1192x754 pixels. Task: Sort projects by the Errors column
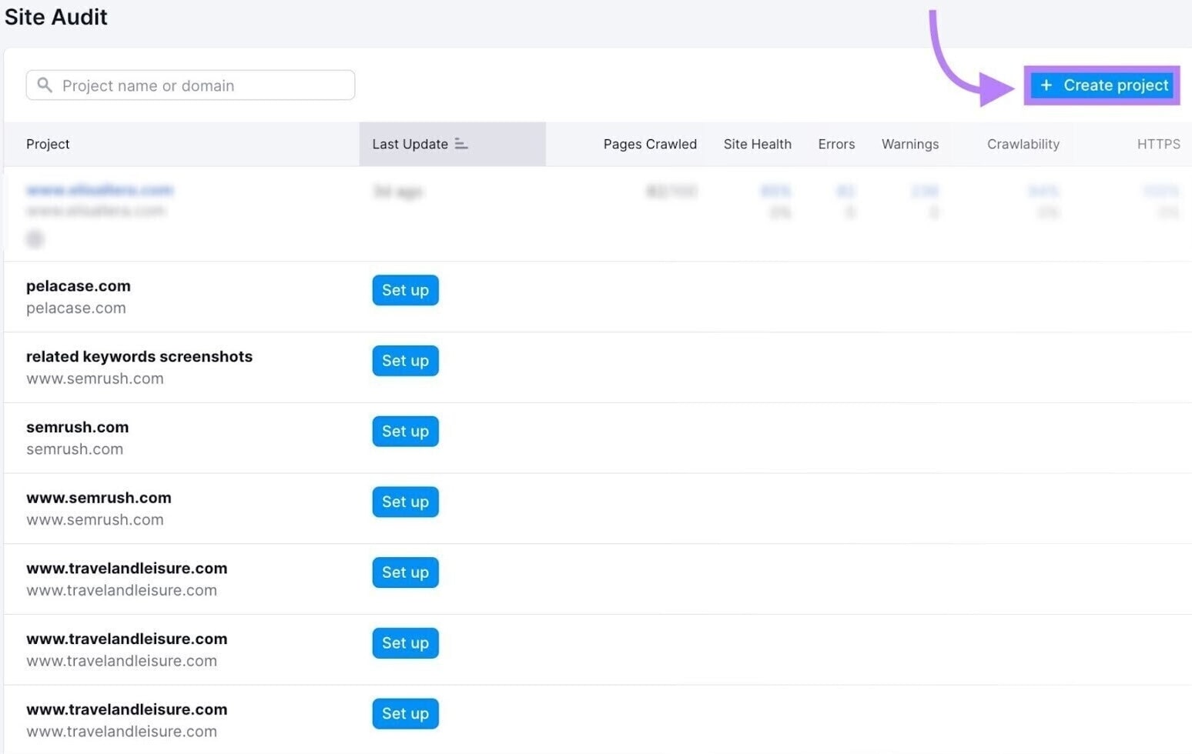836,144
